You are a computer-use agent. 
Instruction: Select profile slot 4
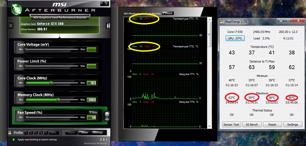coord(41,133)
